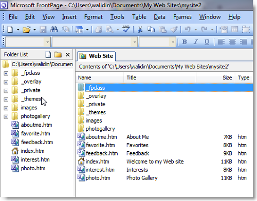The width and height of the screenshot is (257, 201).
Task: Click the Toggle Pane icon
Action: tap(79, 30)
